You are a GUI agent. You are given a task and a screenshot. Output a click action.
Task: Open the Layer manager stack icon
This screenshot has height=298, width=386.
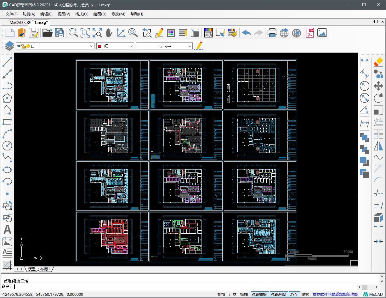tap(9, 46)
